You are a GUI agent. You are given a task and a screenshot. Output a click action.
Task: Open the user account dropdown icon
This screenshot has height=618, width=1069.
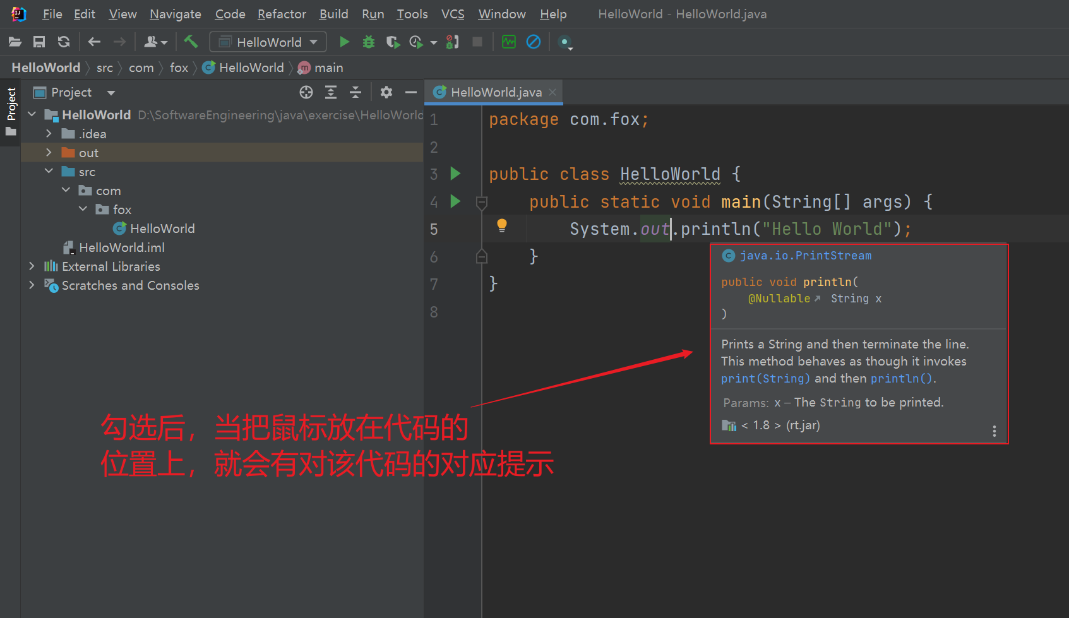[x=155, y=42]
